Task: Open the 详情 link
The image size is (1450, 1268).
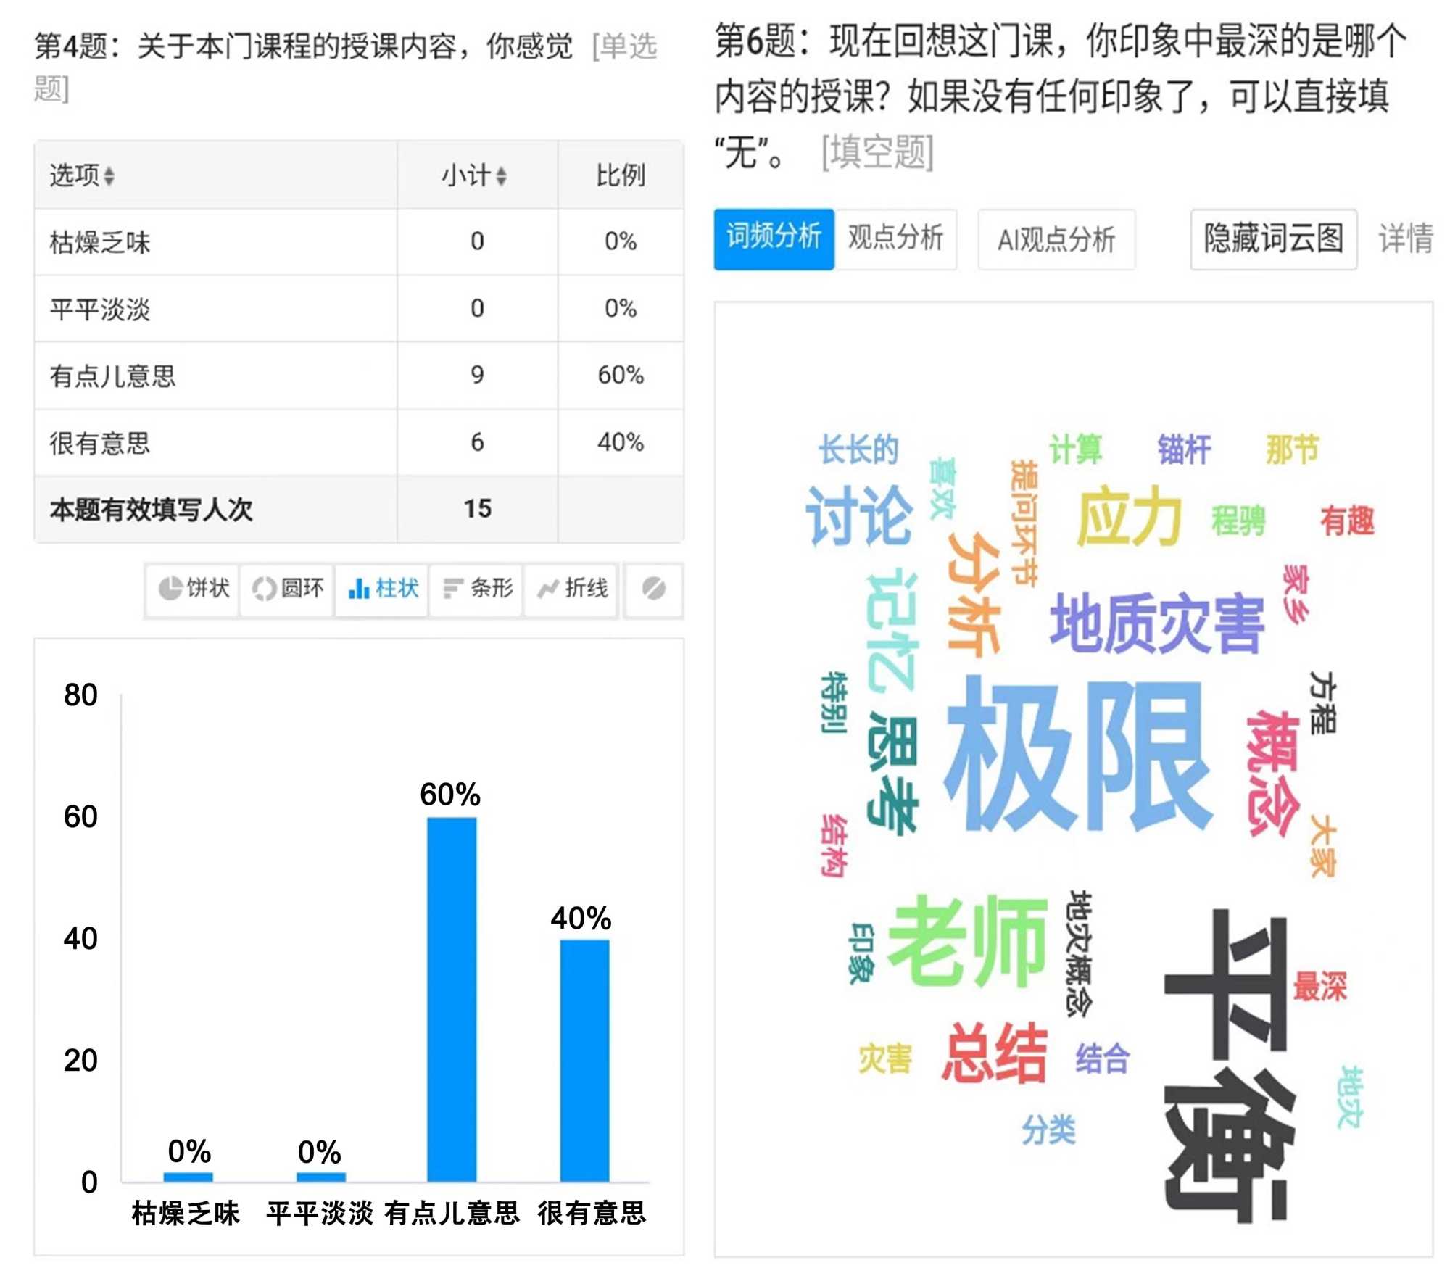Action: point(1405,239)
